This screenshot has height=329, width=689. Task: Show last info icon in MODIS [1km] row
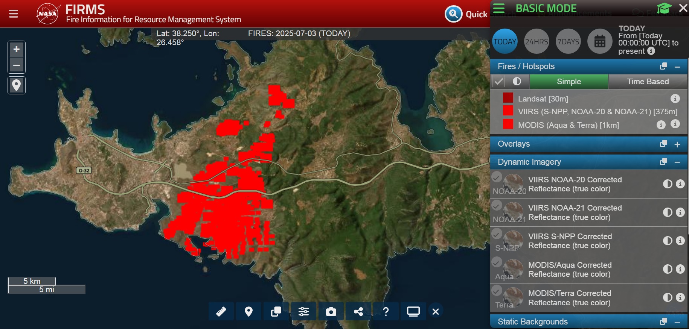point(675,124)
